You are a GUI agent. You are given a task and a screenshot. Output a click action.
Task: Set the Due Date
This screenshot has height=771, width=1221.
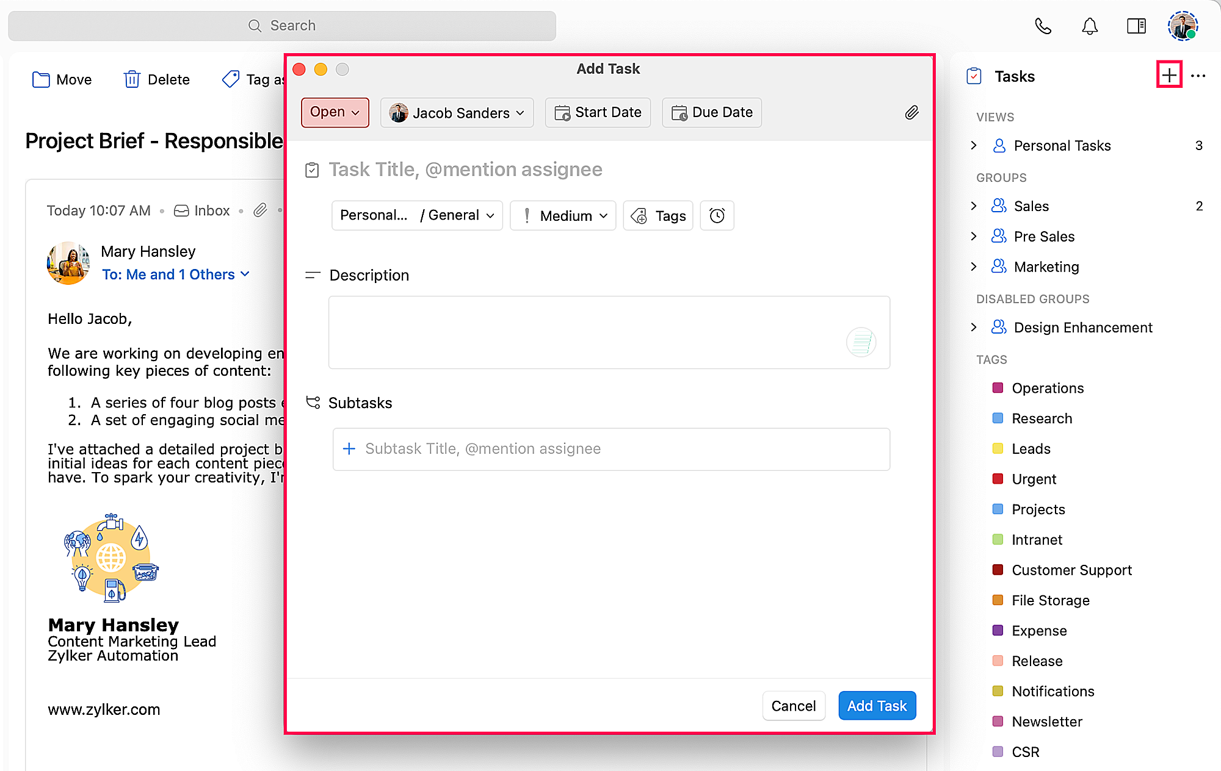point(712,112)
